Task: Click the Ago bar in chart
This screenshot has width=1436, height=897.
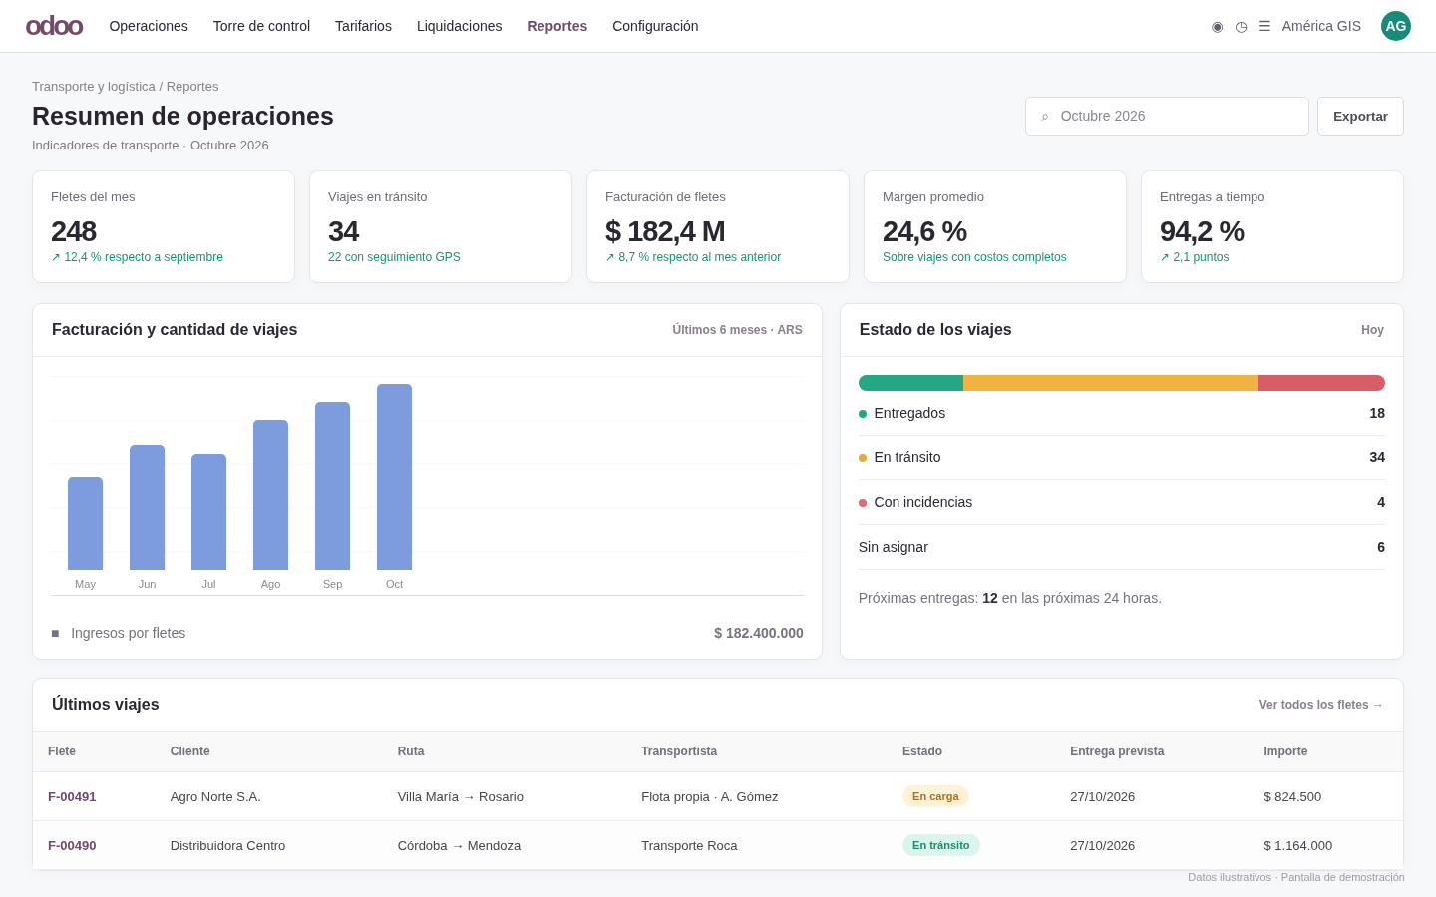Action: point(270,494)
